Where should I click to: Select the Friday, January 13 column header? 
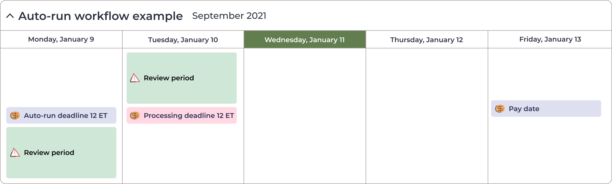coord(550,39)
